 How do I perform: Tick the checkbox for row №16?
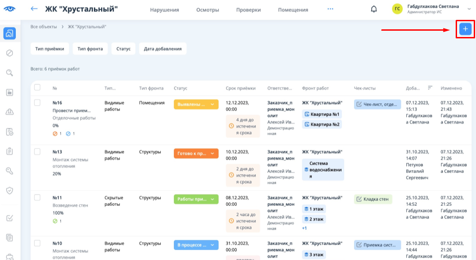[37, 103]
